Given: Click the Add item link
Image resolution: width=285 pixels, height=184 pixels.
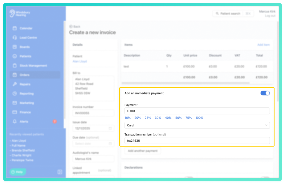Looking at the screenshot, I should coord(263,45).
